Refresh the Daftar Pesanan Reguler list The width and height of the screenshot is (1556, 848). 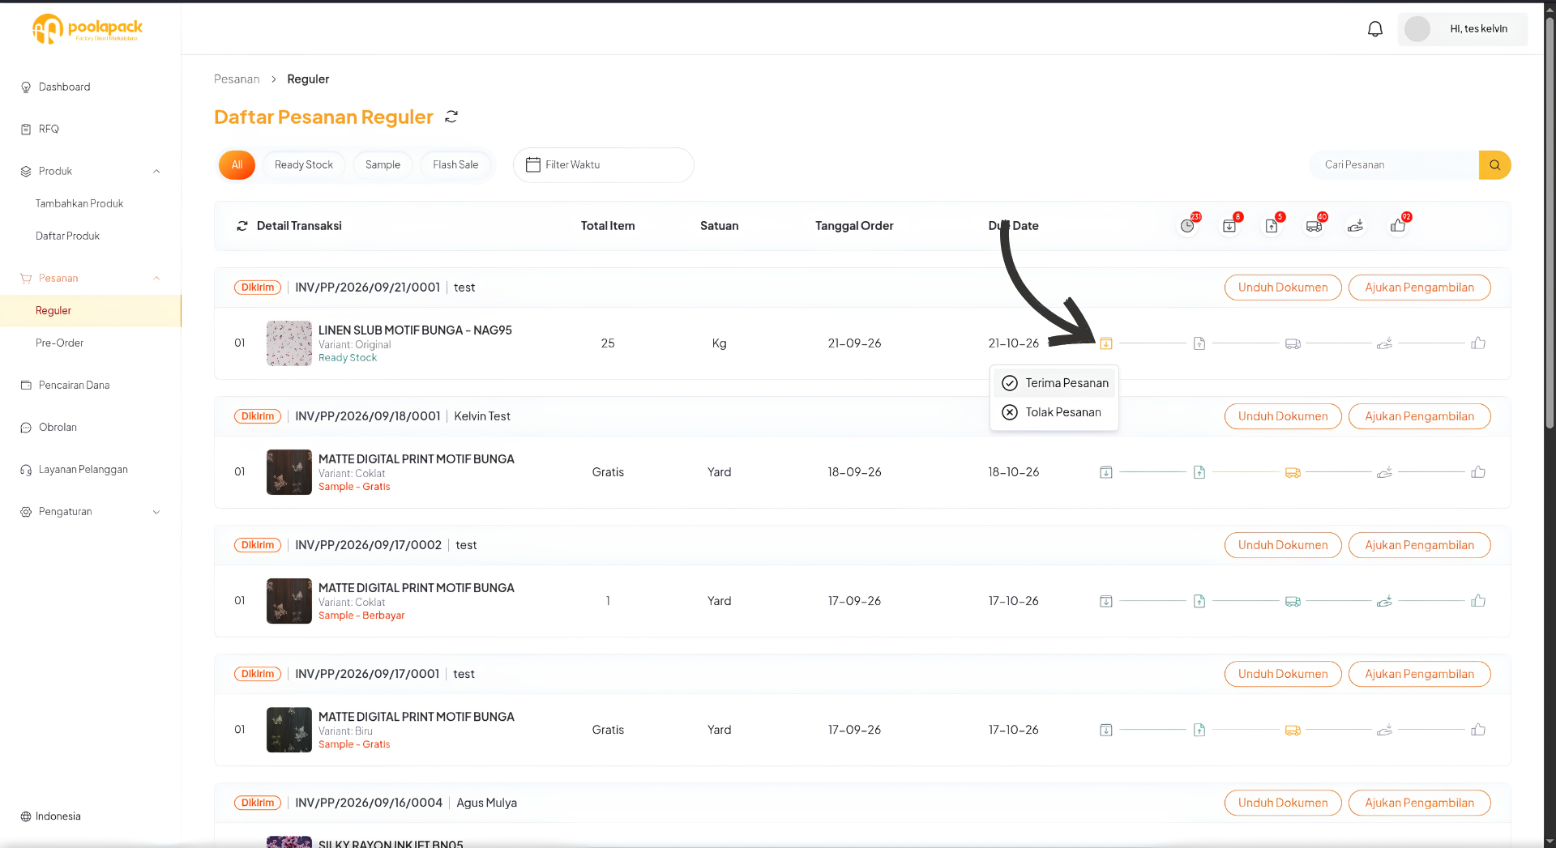[451, 117]
